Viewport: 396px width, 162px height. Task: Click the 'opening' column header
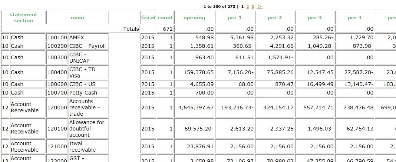pyautogui.click(x=194, y=18)
